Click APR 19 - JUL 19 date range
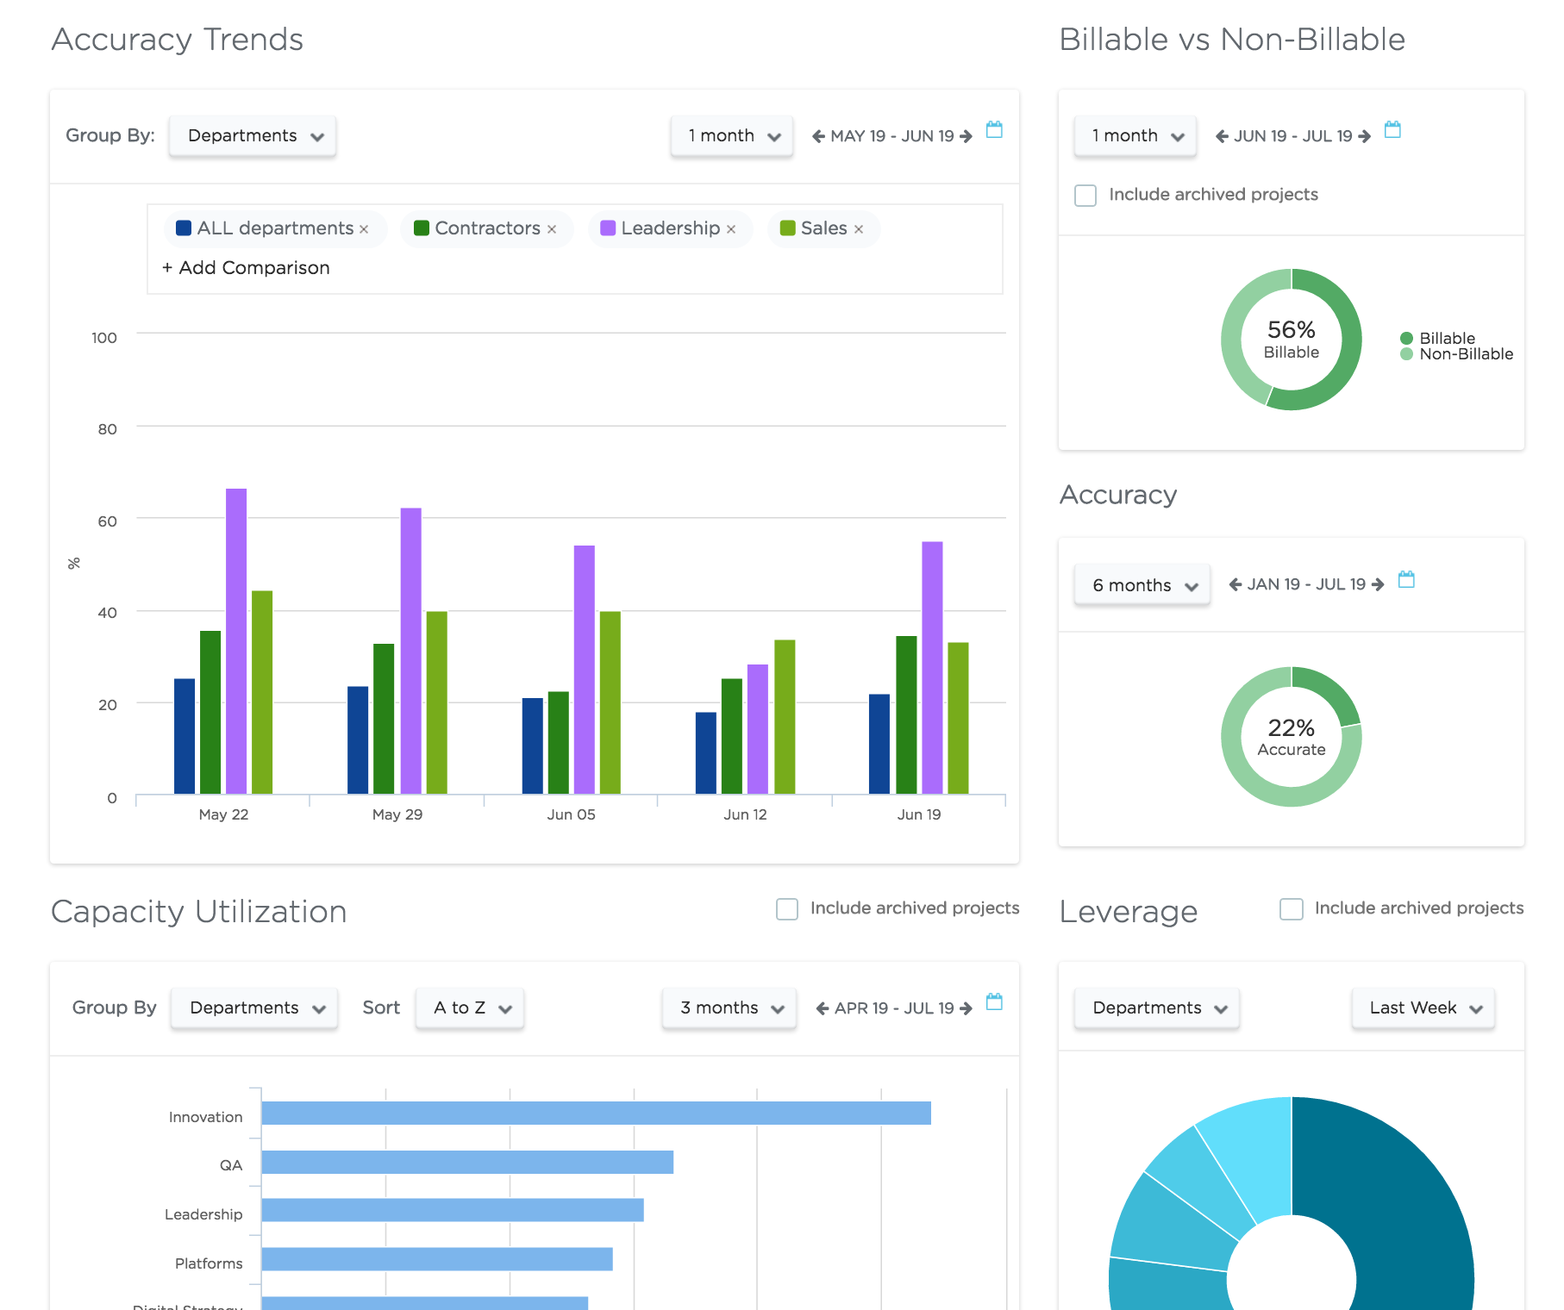The width and height of the screenshot is (1564, 1310). 894,1008
